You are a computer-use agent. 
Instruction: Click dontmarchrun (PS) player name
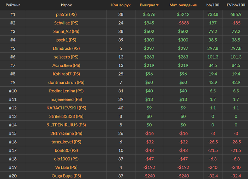pos(66,82)
